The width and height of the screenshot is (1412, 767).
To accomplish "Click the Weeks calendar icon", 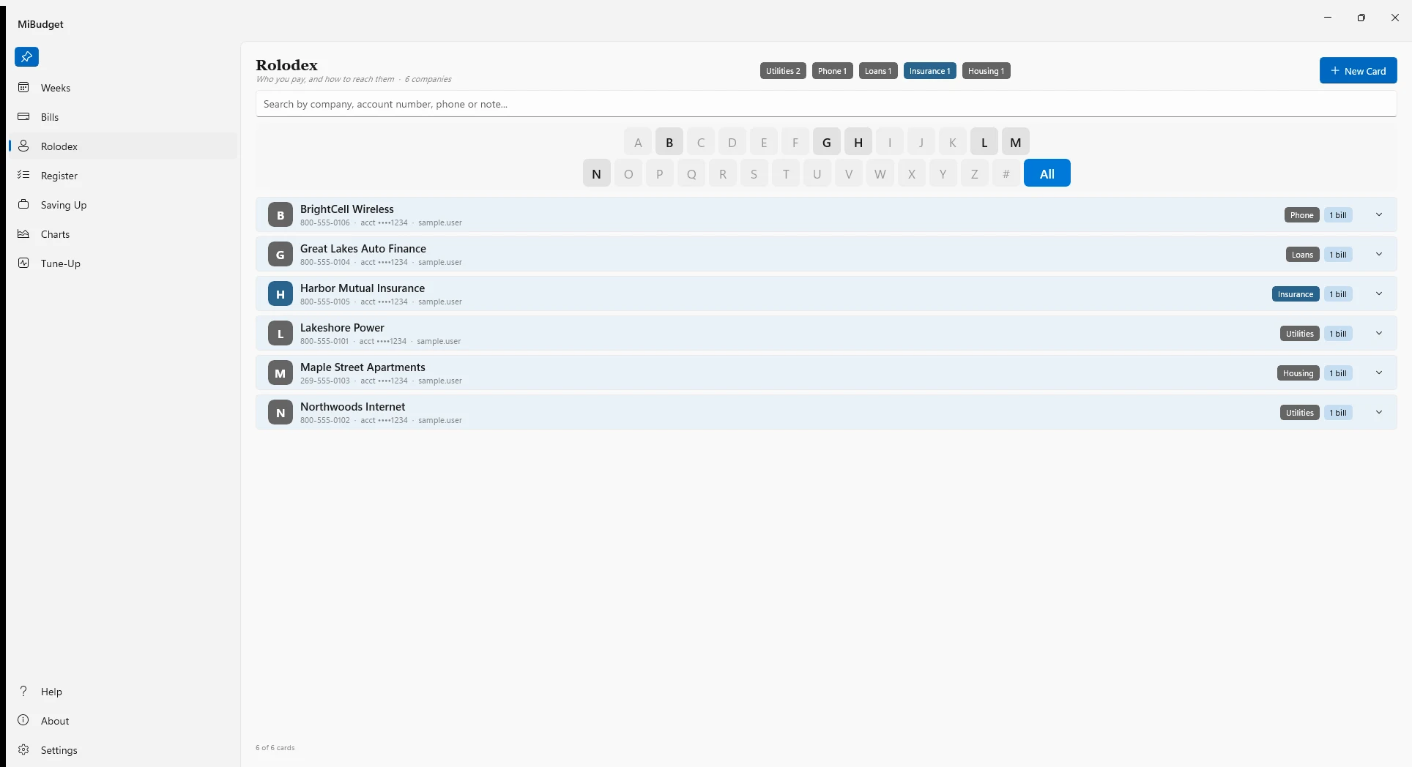I will [23, 87].
